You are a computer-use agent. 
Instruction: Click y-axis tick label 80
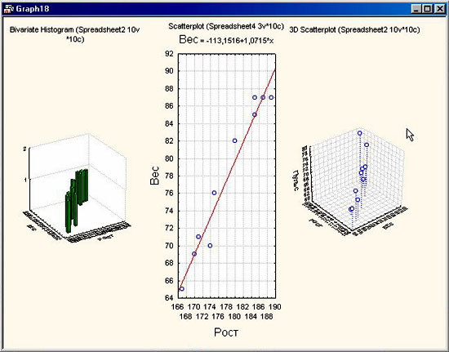170,158
